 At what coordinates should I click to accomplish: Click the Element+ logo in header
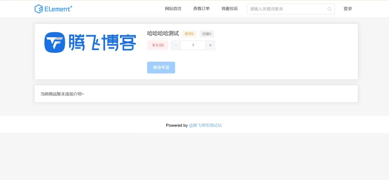[54, 9]
